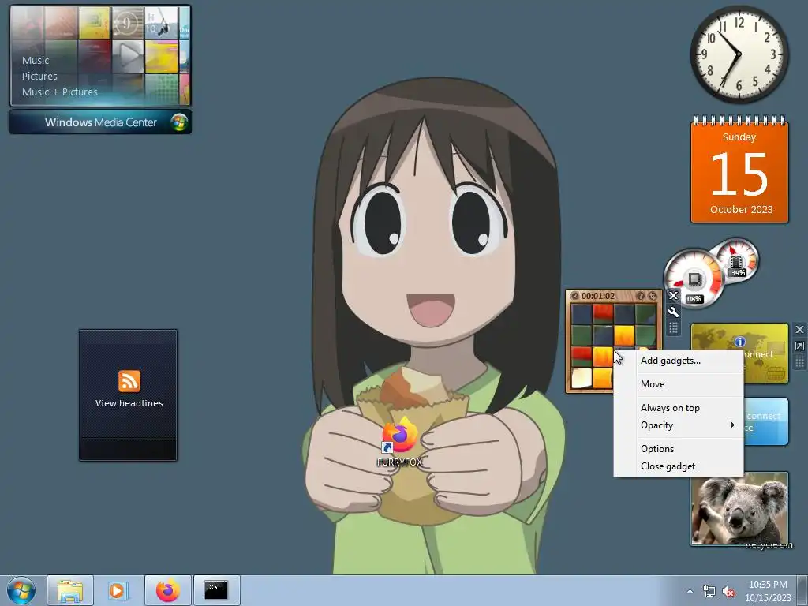Open the Windows Start orb
The height and width of the screenshot is (606, 808).
21,590
